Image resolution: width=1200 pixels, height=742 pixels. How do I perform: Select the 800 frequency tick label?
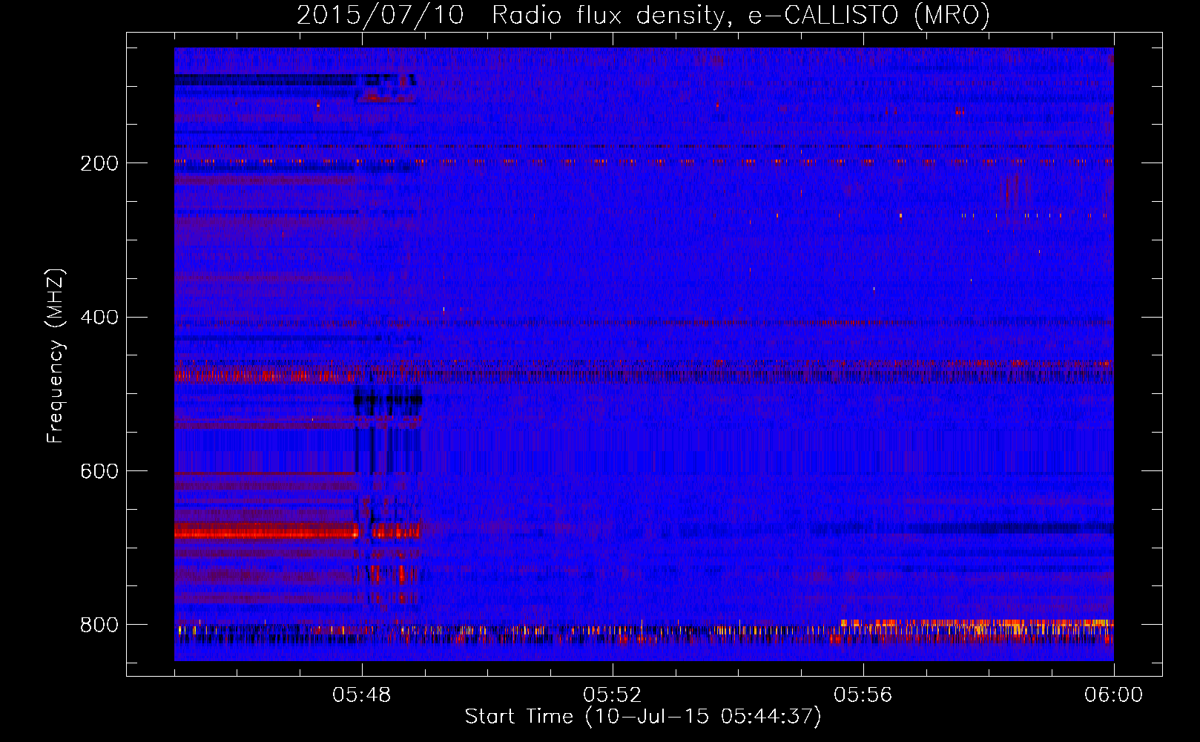99,625
